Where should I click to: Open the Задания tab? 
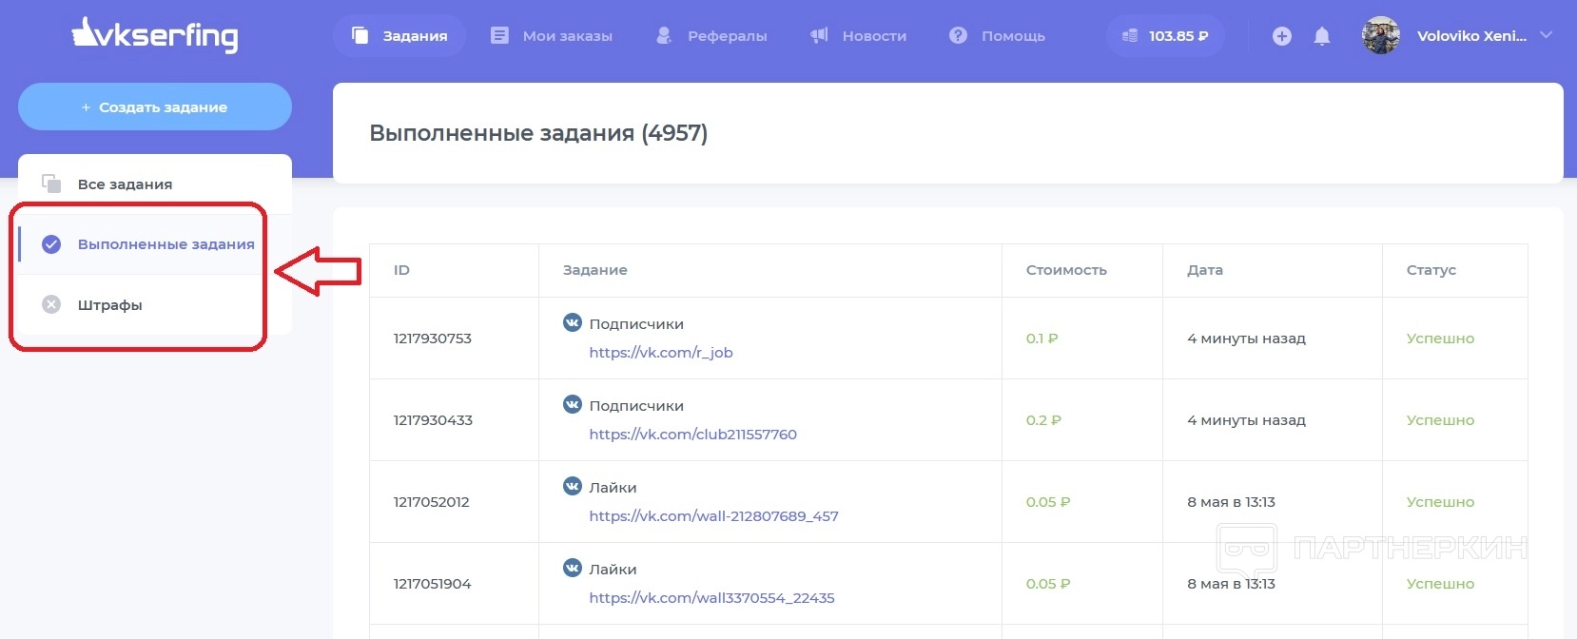(x=399, y=36)
